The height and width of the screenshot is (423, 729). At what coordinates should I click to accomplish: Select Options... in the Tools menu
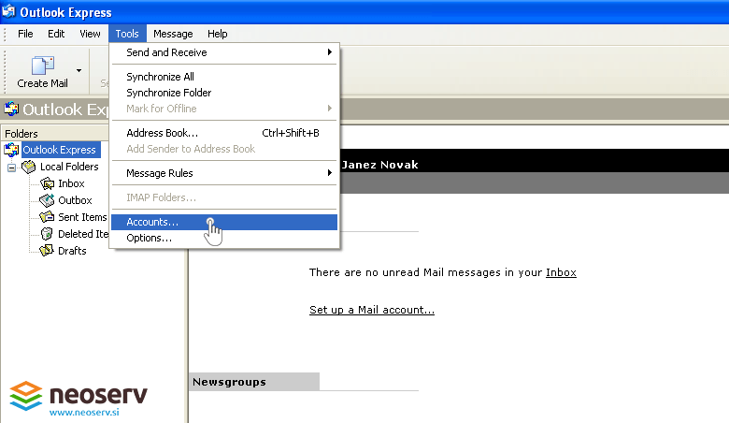224,238
